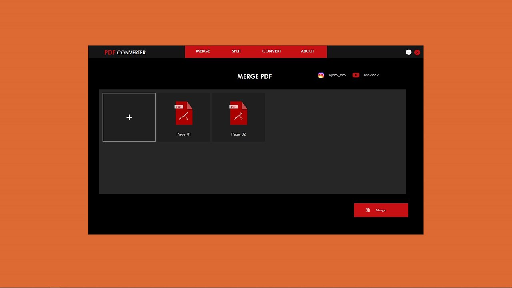The height and width of the screenshot is (288, 512).
Task: Open the CONVERT tab
Action: click(272, 51)
